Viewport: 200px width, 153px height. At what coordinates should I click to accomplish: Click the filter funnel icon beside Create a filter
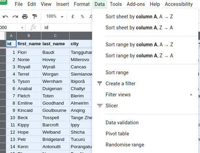[100, 84]
